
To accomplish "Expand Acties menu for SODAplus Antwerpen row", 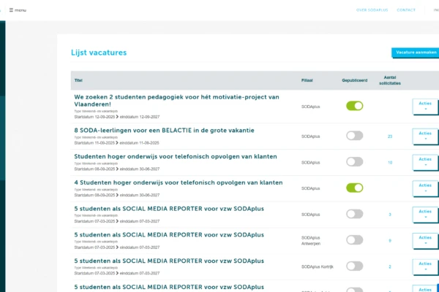I will coord(425,240).
